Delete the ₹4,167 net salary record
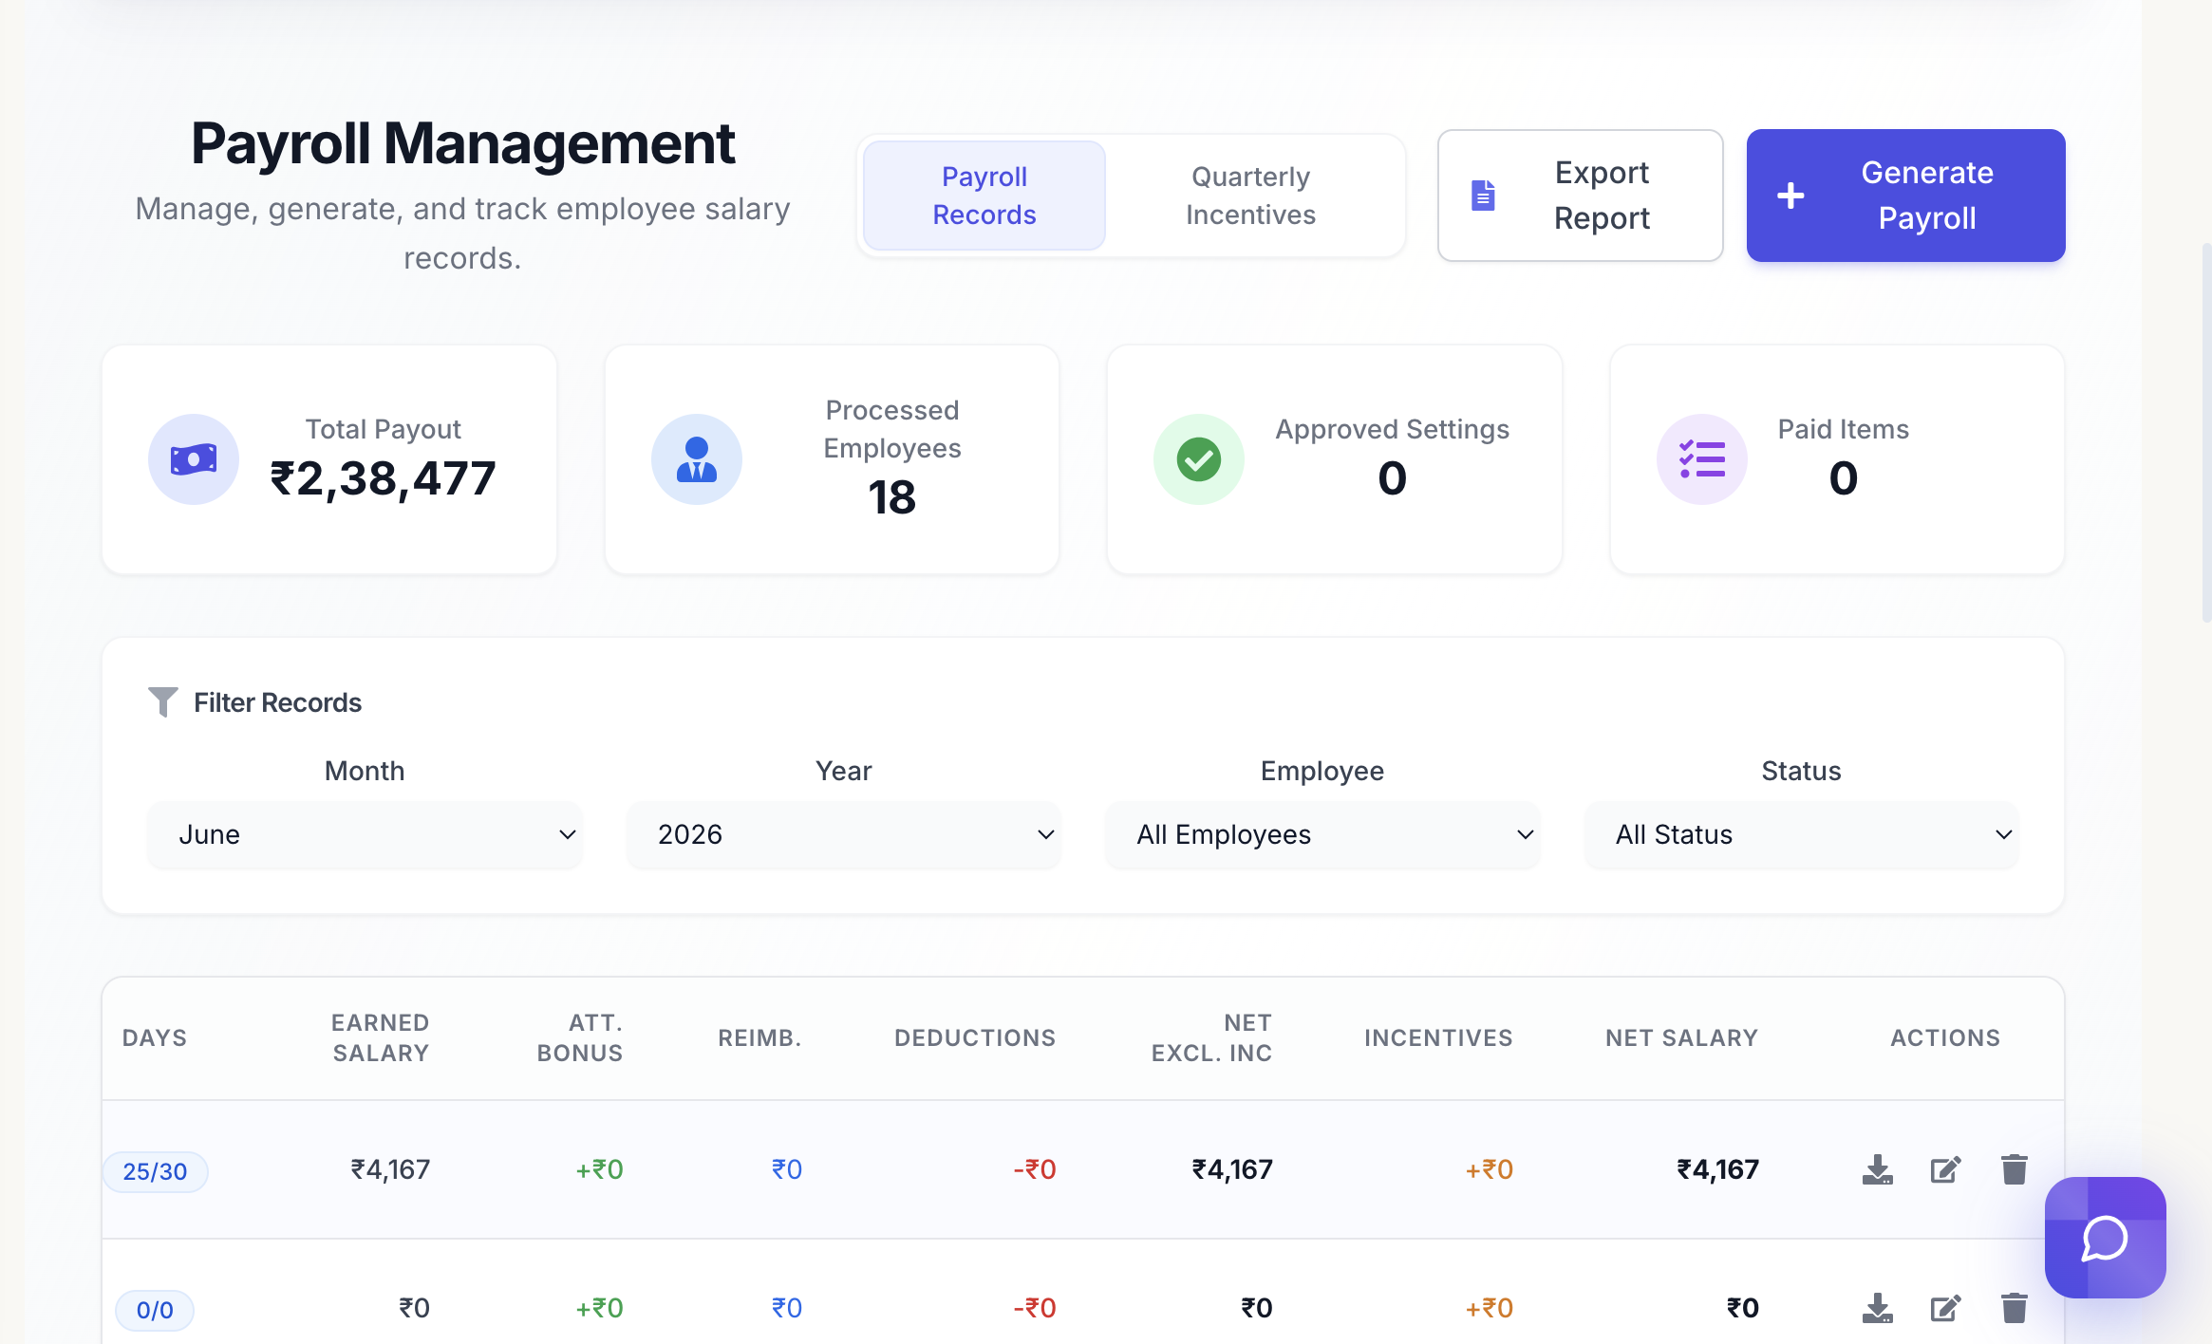 (x=2014, y=1169)
